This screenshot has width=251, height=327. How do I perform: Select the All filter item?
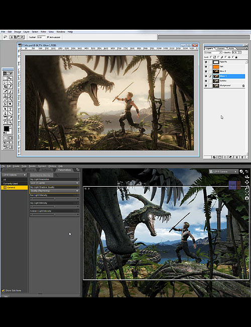[14, 180]
